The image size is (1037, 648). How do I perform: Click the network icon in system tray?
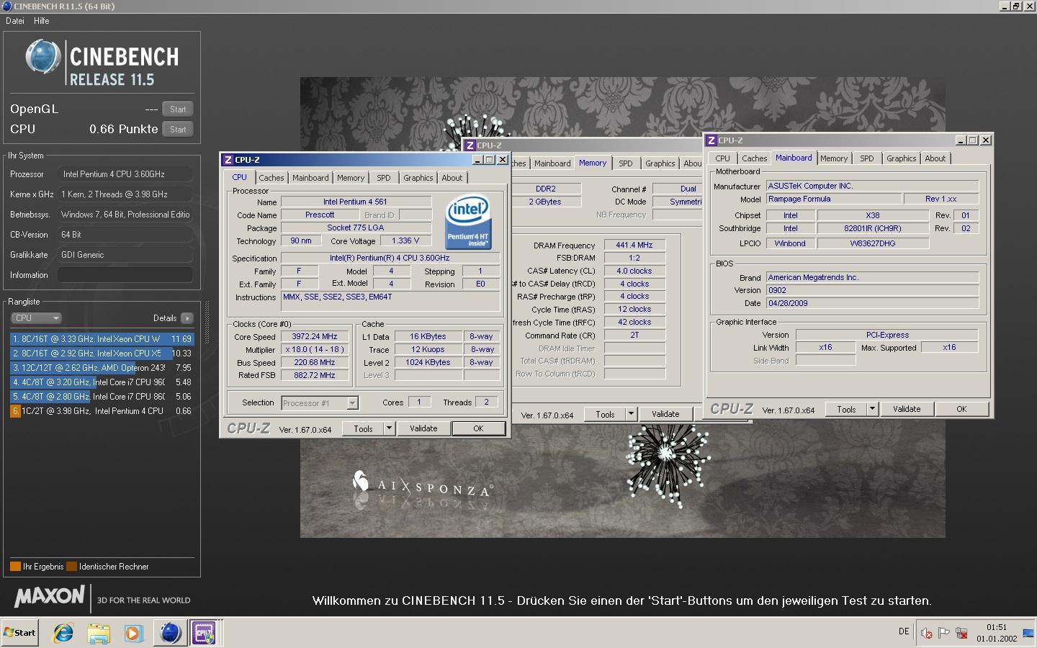tap(961, 633)
